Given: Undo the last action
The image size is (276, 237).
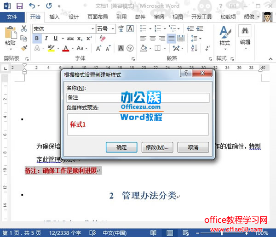Looking at the screenshot, I should [32, 6].
